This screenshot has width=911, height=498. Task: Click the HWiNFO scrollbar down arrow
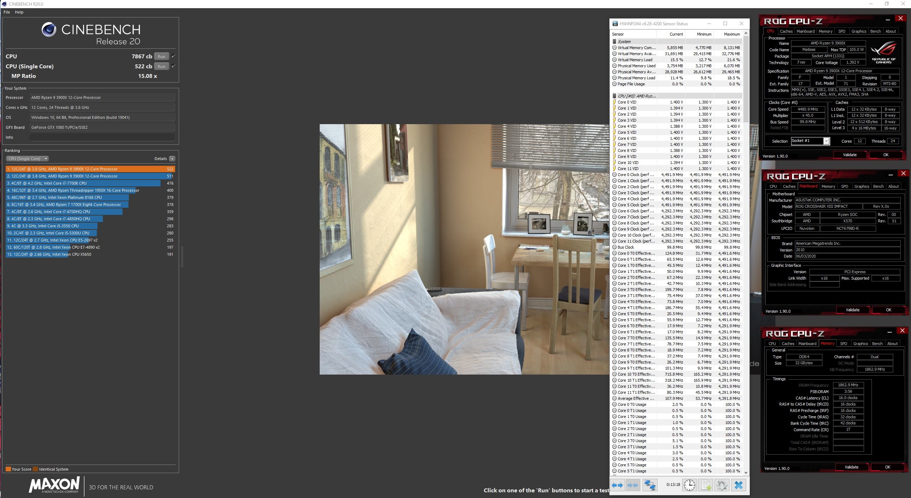[x=746, y=472]
